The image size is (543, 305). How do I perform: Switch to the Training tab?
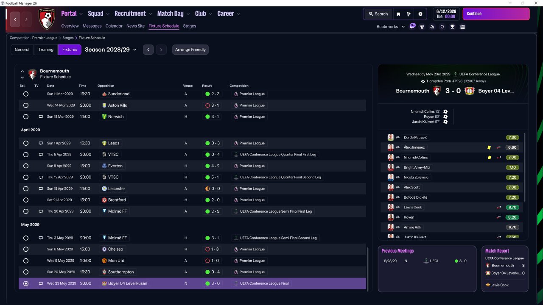pos(46,50)
